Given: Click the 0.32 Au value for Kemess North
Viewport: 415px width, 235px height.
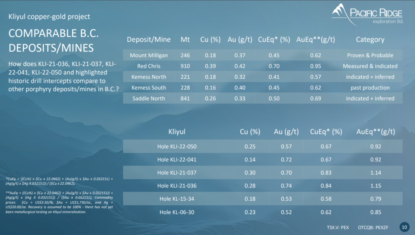Looking at the screenshot, I should pyautogui.click(x=240, y=77).
